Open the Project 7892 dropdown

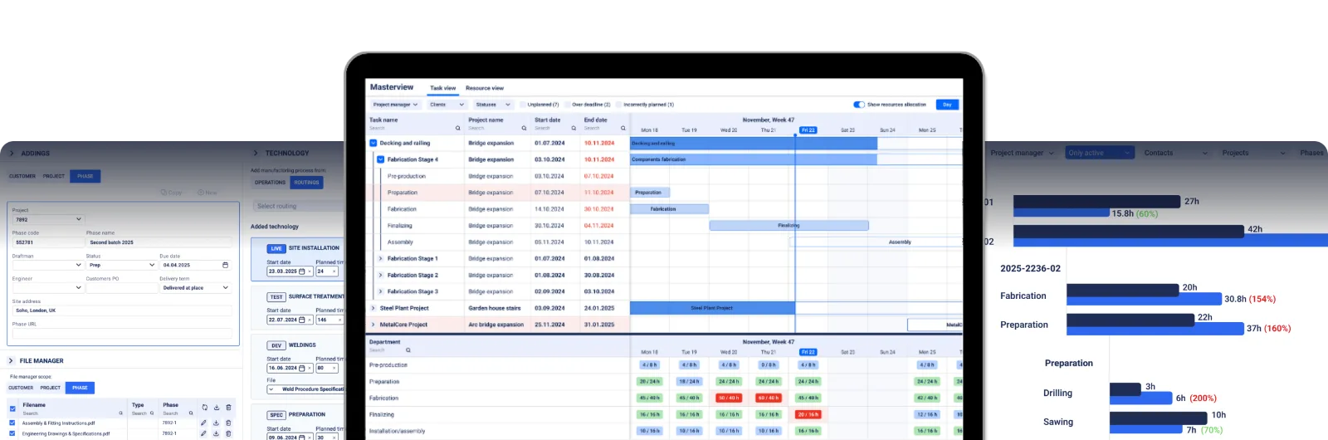(x=48, y=219)
